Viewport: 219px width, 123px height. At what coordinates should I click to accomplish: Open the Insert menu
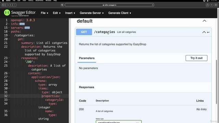click(x=70, y=13)
